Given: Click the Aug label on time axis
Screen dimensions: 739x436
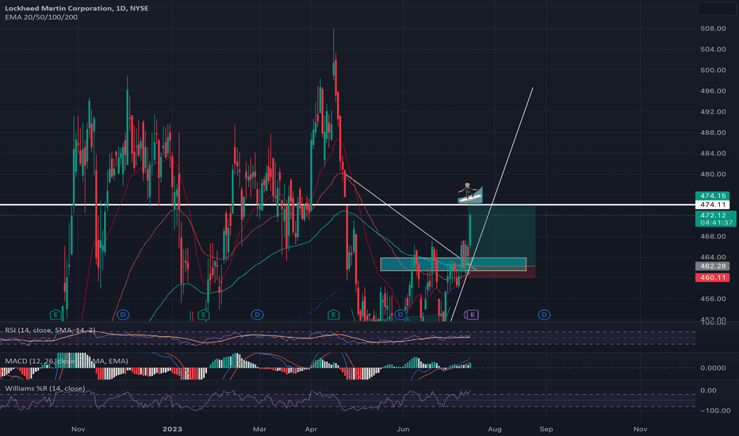Looking at the screenshot, I should pyautogui.click(x=495, y=429).
